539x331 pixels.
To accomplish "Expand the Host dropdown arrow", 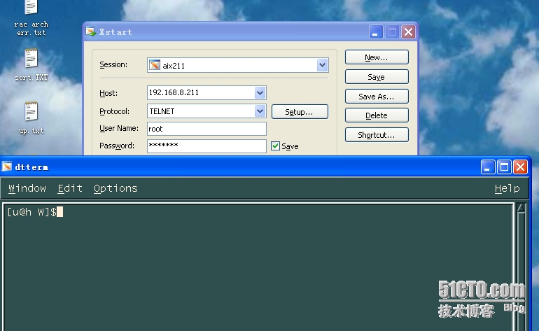I will 260,93.
